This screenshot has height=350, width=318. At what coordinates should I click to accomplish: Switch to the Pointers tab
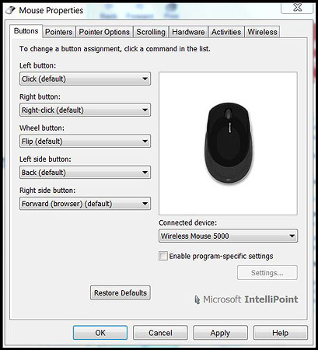click(x=59, y=32)
